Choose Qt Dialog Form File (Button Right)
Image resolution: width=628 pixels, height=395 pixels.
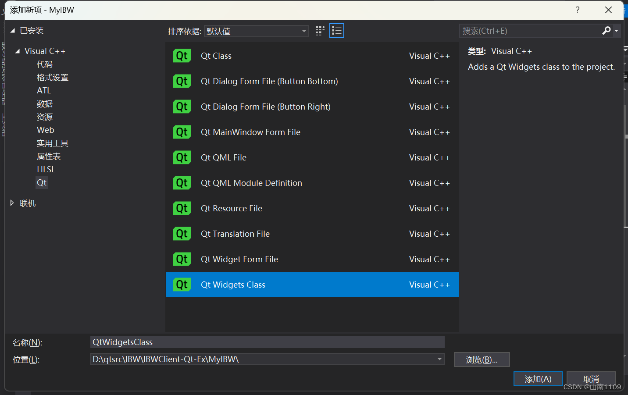(x=312, y=107)
